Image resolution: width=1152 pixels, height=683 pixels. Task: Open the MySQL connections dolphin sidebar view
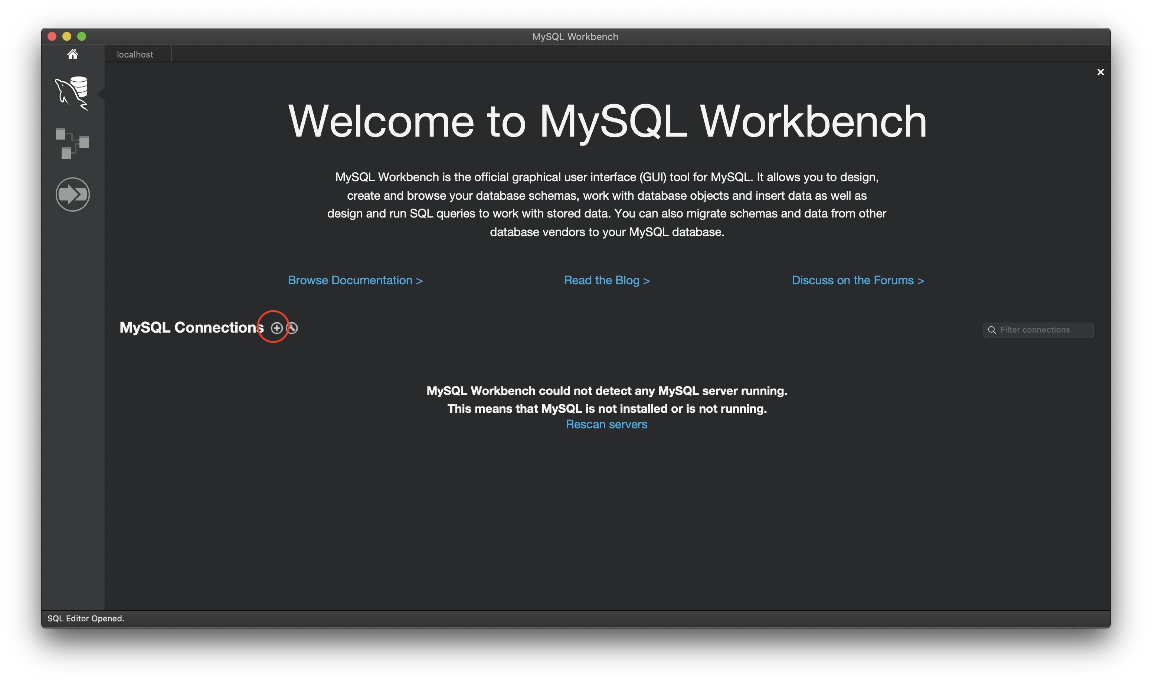[72, 94]
